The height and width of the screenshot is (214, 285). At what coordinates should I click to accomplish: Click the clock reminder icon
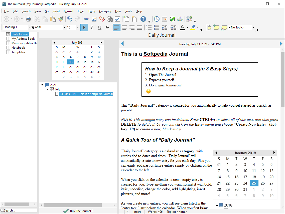(157, 19)
